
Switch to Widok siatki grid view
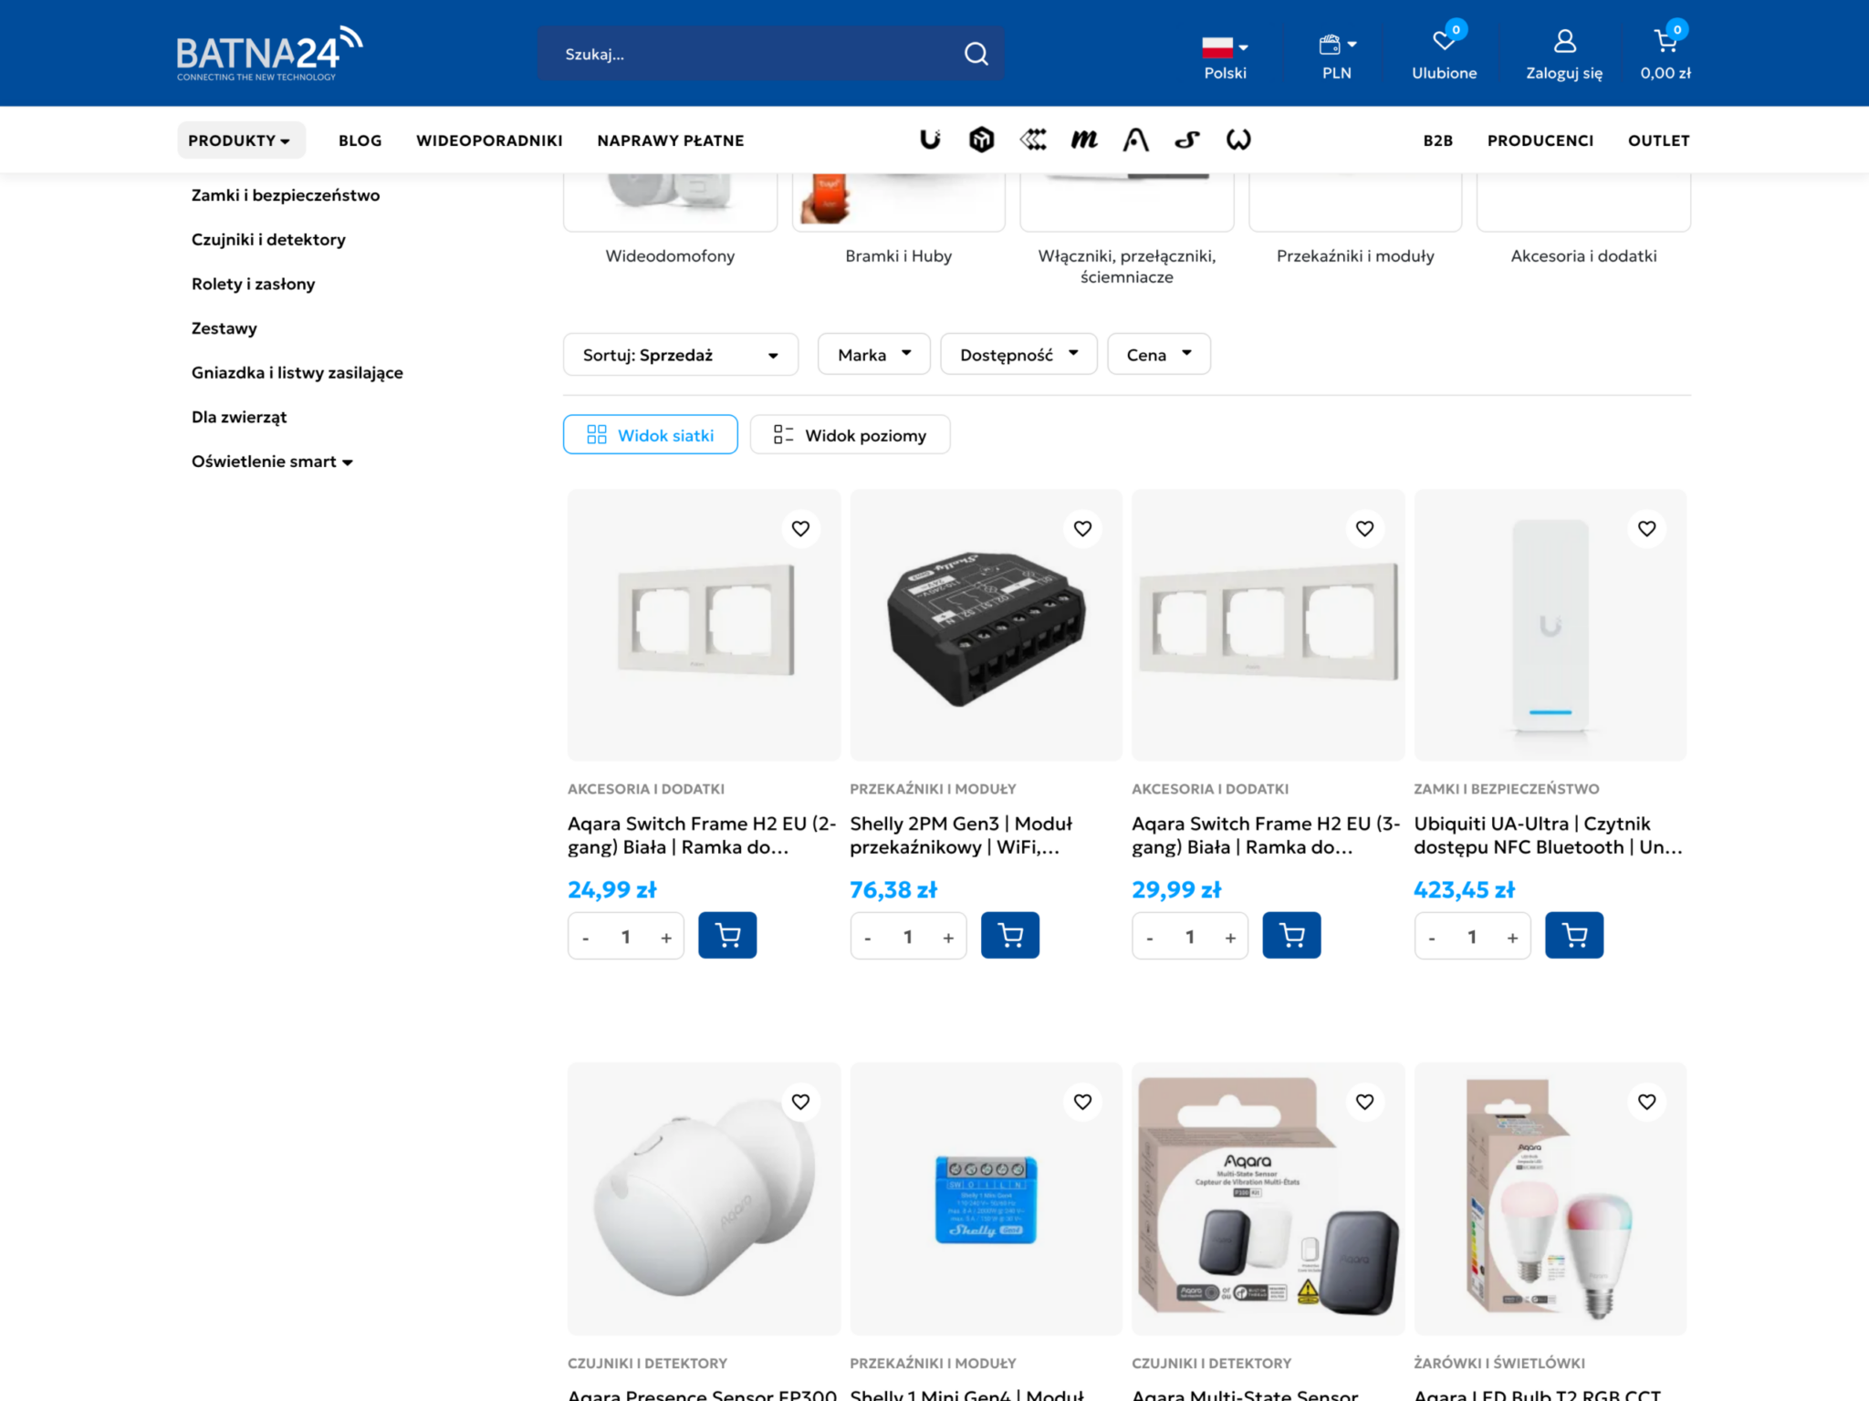tap(651, 434)
